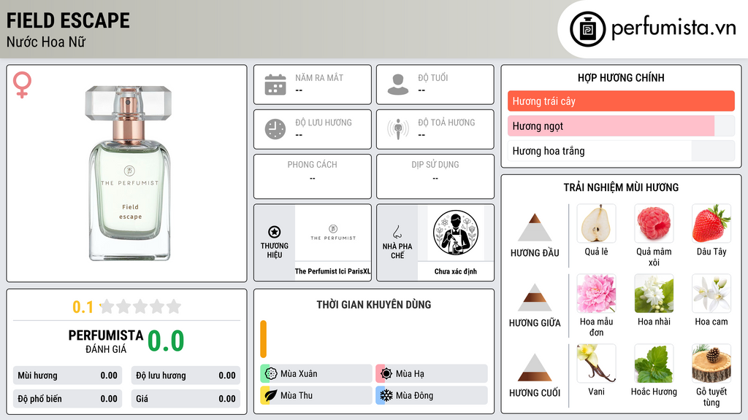This screenshot has width=748, height=420.
Task: Select the Quả lê pear note image
Action: 596,223
